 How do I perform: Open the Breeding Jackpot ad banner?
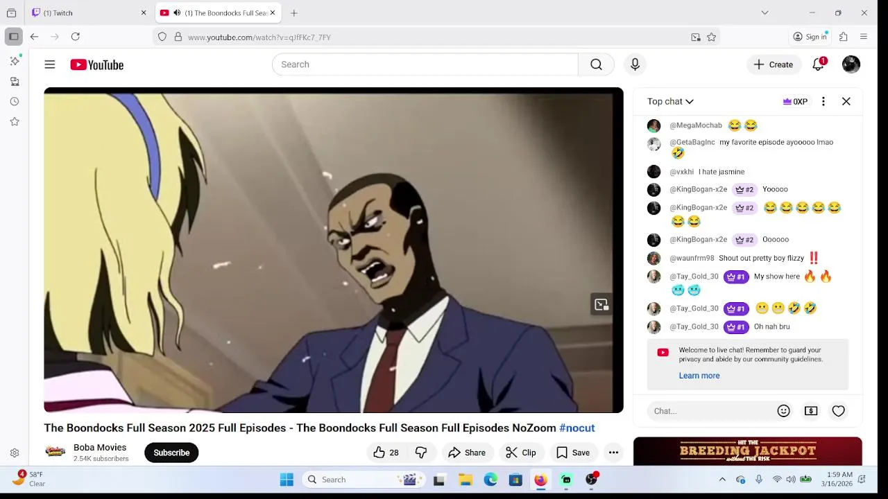pyautogui.click(x=748, y=451)
